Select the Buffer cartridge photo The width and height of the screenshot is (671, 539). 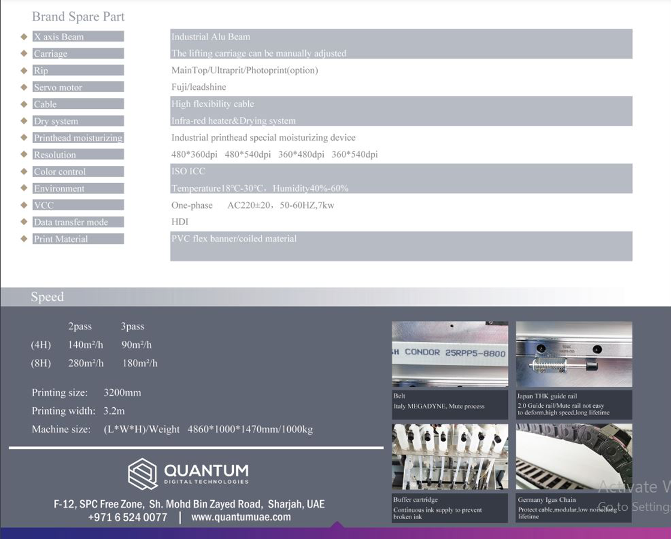point(450,456)
